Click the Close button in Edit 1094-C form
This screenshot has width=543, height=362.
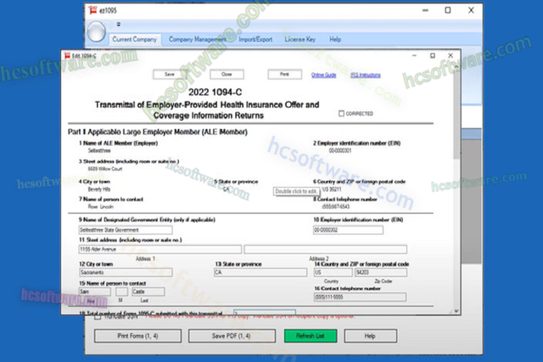pyautogui.click(x=226, y=74)
